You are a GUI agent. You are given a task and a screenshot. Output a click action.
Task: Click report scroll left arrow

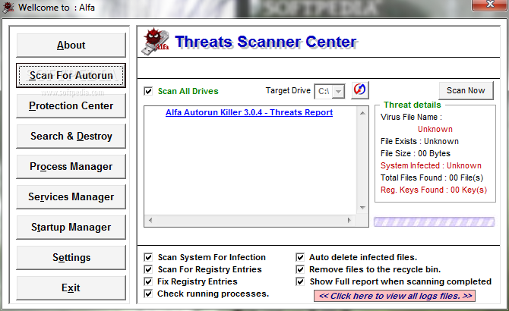150,220
